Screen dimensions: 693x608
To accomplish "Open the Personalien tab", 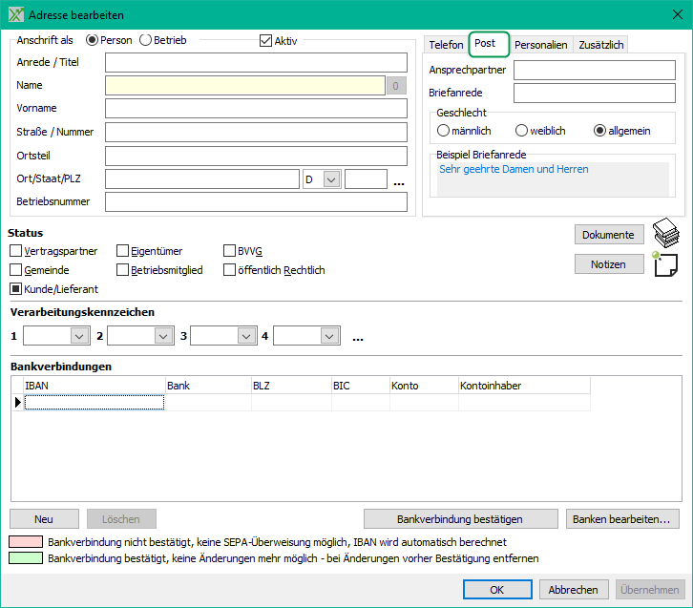I will coord(541,45).
